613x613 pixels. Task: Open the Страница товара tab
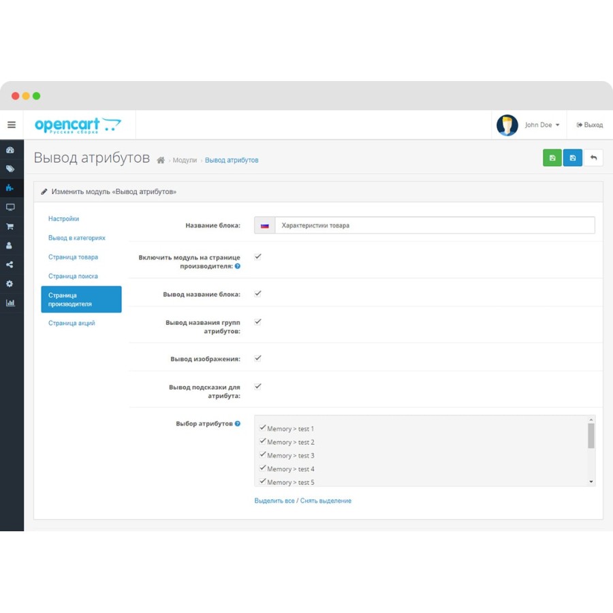[73, 257]
